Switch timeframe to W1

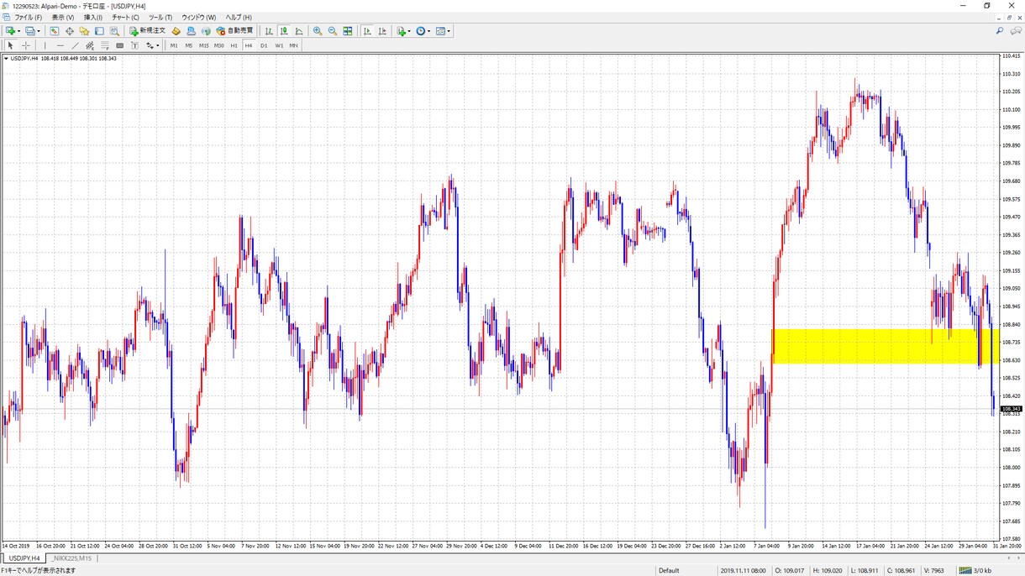coord(279,45)
